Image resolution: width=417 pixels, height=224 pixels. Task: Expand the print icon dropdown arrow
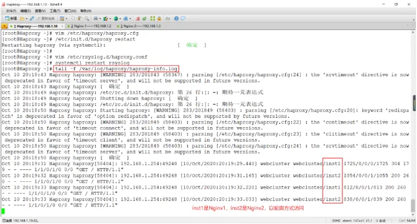(x=100, y=19)
